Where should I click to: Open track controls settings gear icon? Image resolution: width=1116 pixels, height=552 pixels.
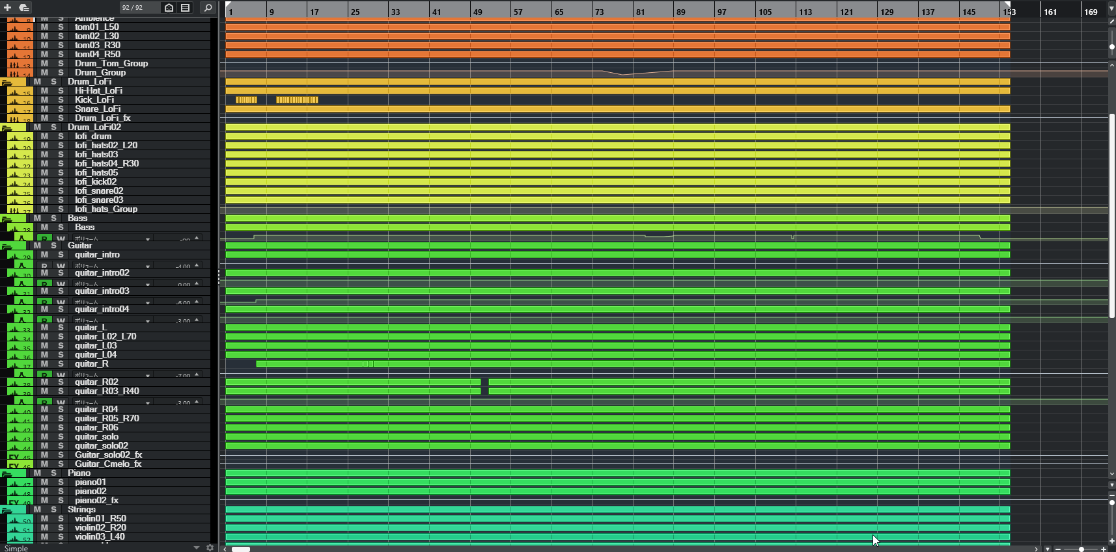tap(210, 548)
